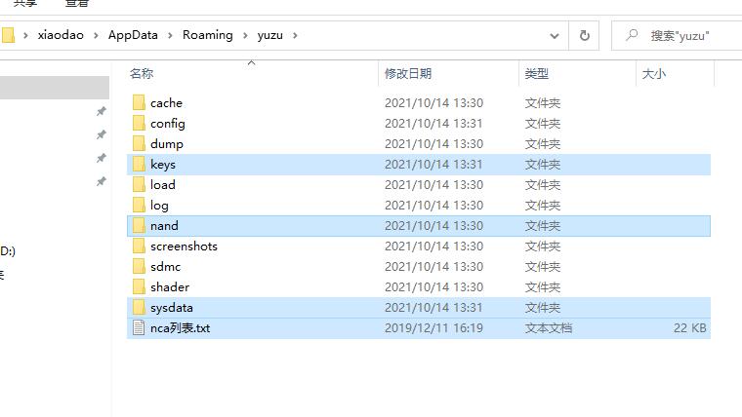Click the screenshots folder icon
The width and height of the screenshot is (742, 417).
(x=139, y=246)
